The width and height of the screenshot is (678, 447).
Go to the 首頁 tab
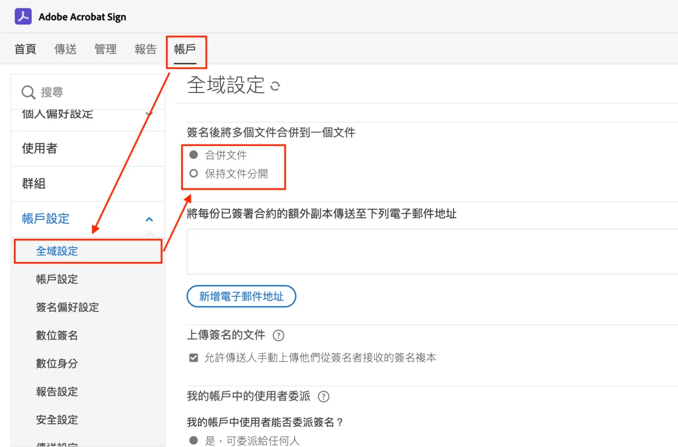[25, 49]
